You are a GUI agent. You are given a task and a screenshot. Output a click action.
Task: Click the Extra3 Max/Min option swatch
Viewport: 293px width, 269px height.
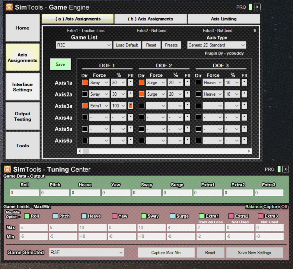261,216
